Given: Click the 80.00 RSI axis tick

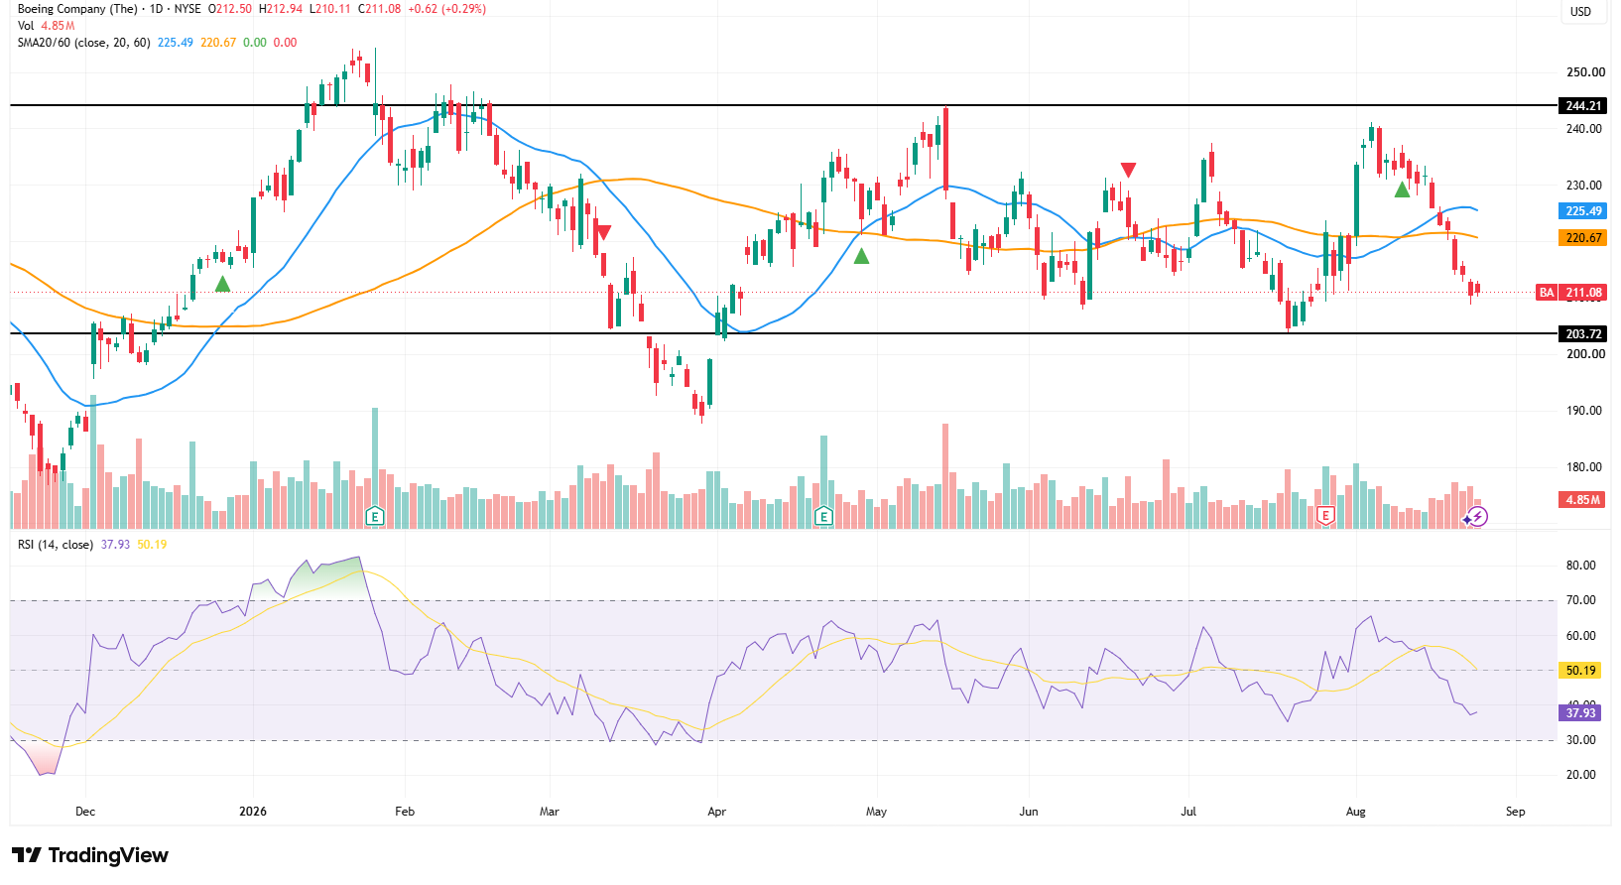Looking at the screenshot, I should click(x=1581, y=566).
